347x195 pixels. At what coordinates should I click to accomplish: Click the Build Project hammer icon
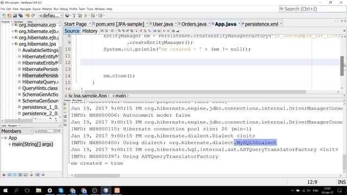(74, 16)
